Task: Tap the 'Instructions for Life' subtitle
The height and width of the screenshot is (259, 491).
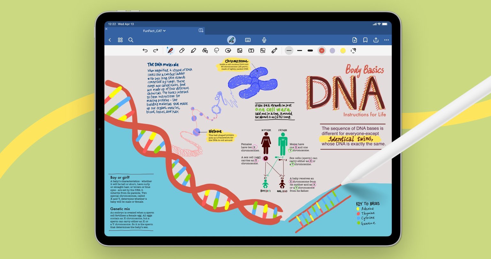Action: (x=365, y=115)
